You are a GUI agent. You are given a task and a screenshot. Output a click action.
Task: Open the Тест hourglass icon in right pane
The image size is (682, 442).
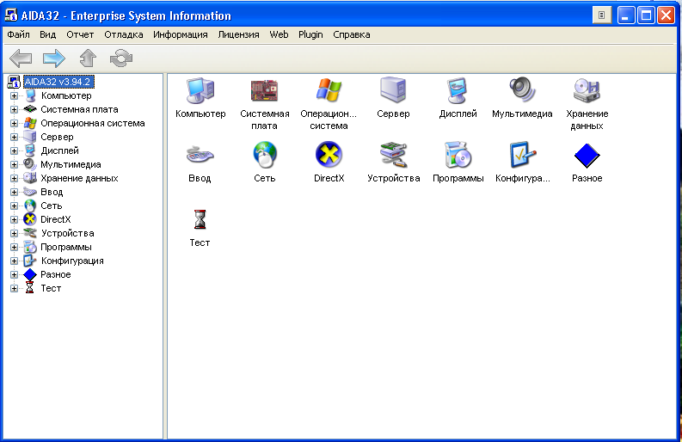pyautogui.click(x=200, y=219)
